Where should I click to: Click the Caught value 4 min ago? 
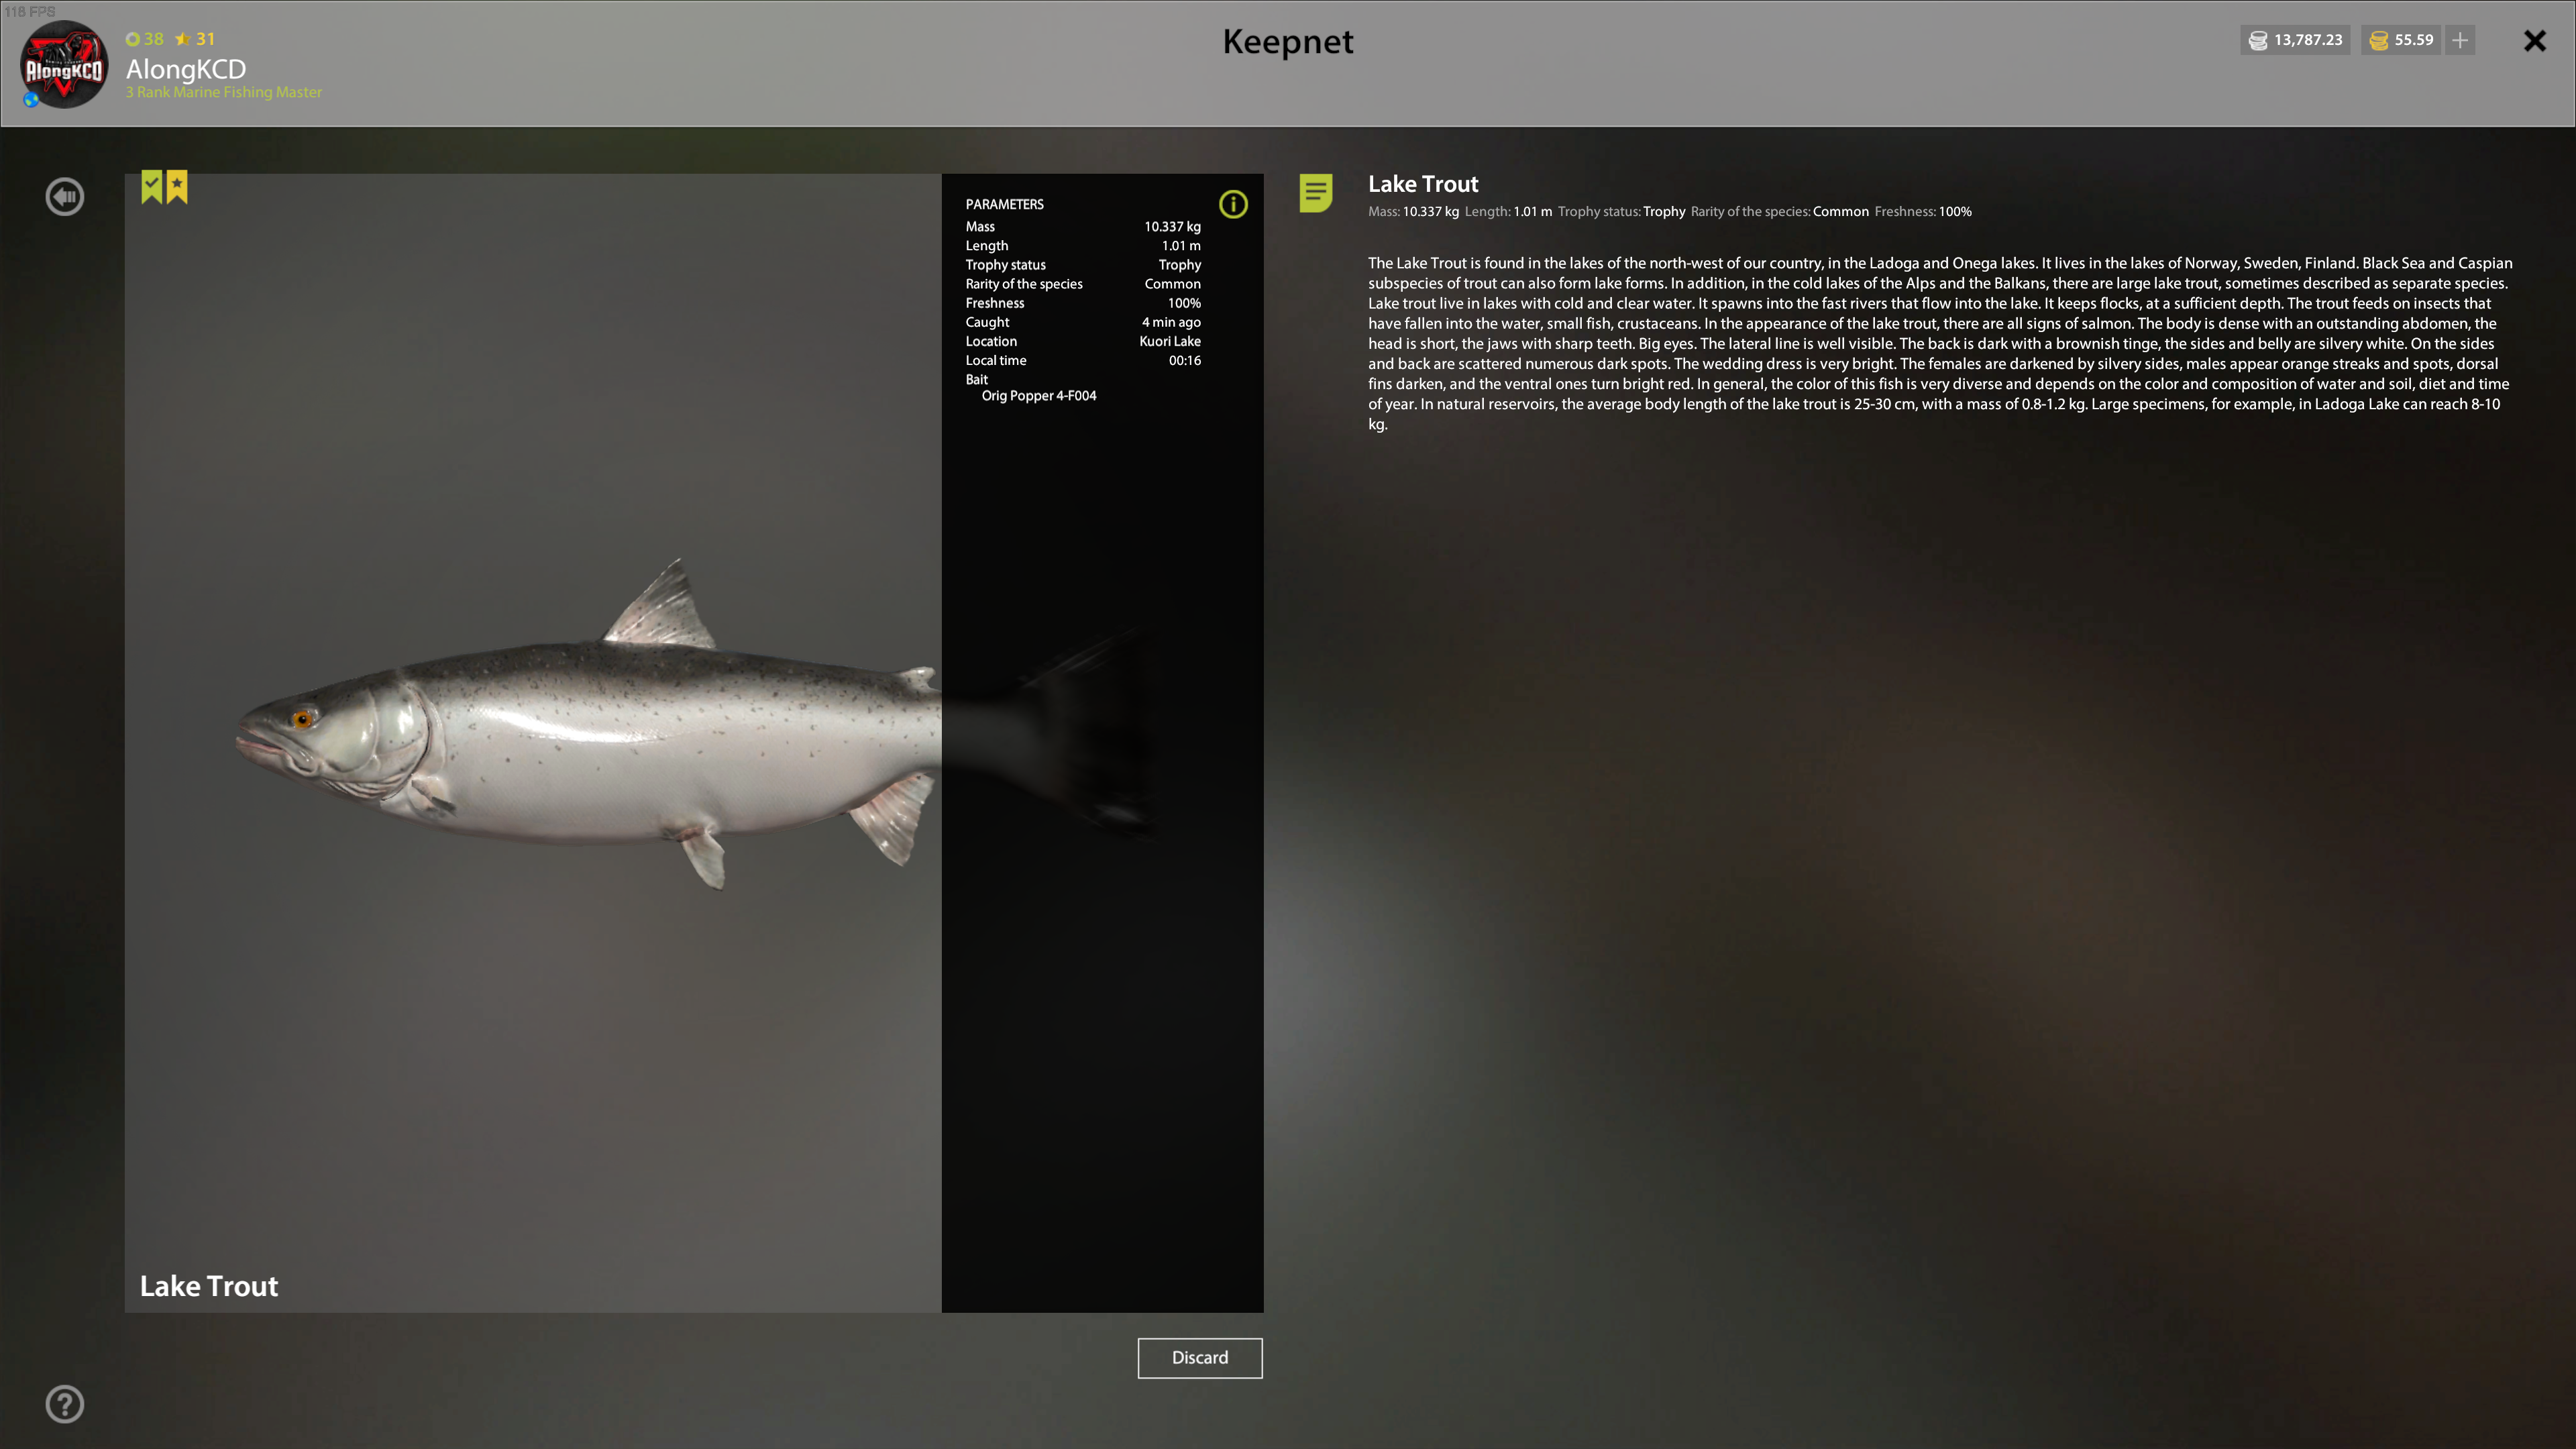[x=1171, y=322]
